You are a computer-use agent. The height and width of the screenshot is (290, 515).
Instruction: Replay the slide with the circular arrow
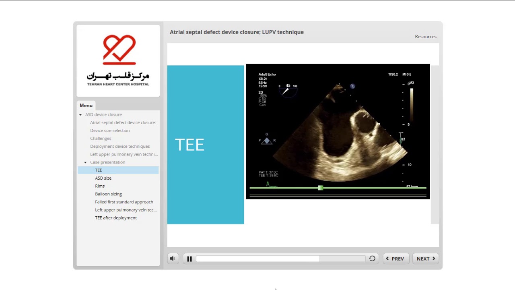click(372, 259)
